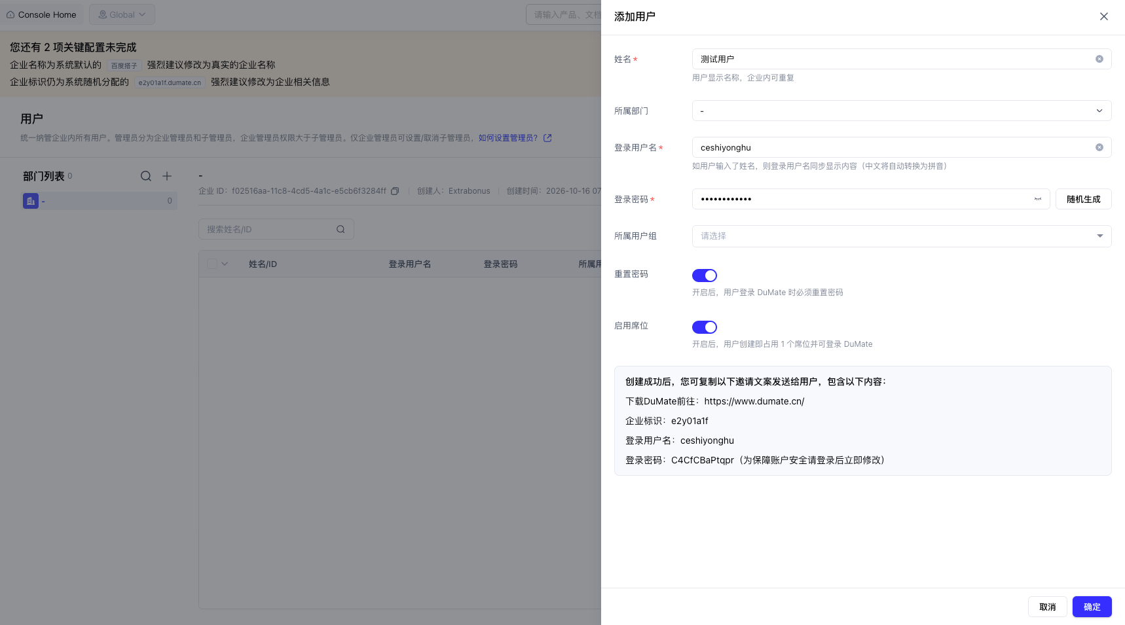Click the 企业标识: e2y01a1f line

click(x=667, y=421)
